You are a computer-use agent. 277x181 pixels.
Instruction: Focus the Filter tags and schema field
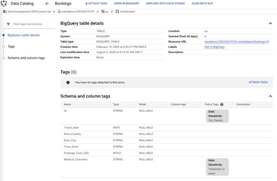point(29,24)
